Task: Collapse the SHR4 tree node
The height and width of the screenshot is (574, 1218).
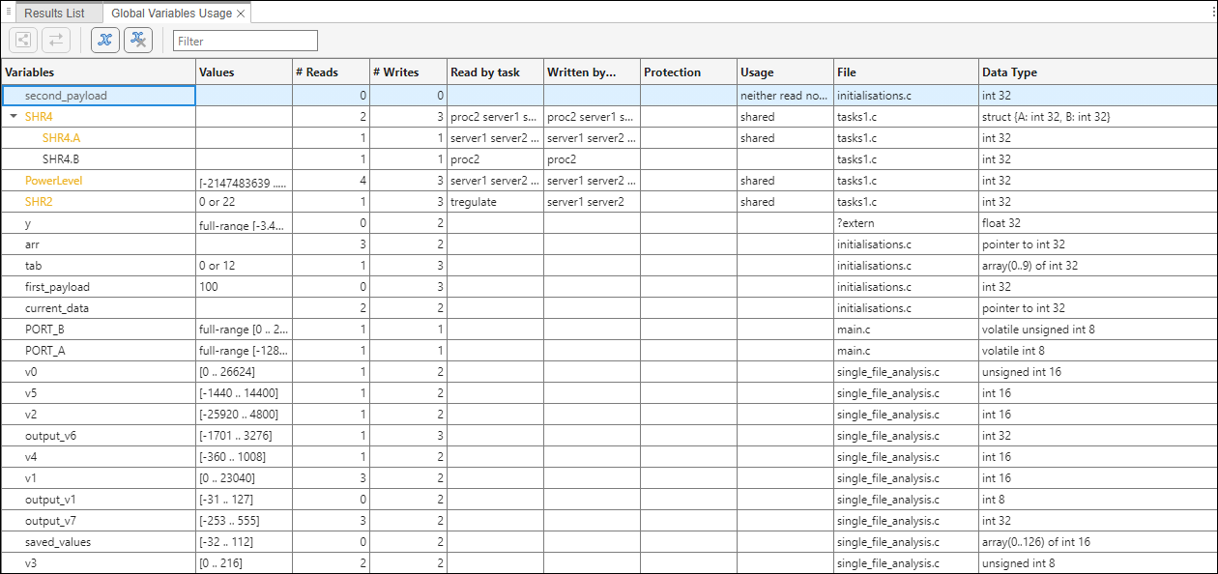Action: [x=14, y=117]
